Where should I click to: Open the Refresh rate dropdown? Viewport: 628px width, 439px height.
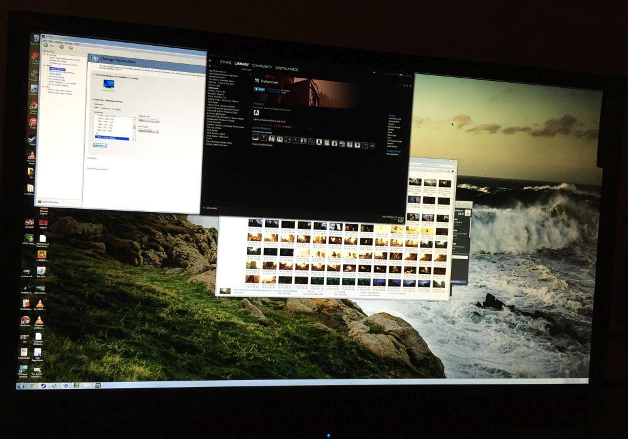coord(149,121)
